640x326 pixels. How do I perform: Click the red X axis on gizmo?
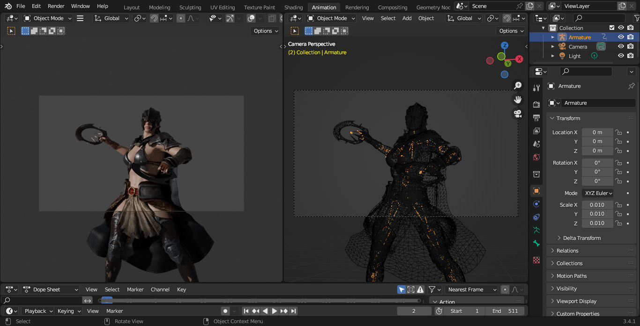coord(519,59)
